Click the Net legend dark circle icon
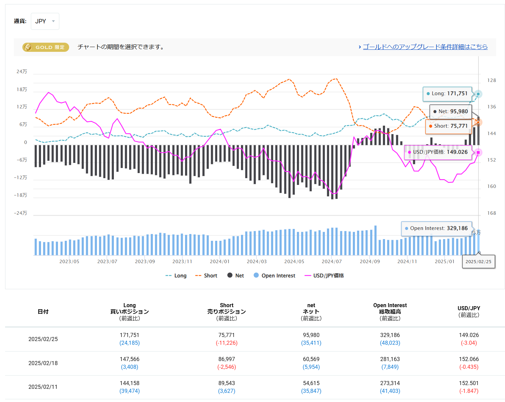The image size is (505, 402). (230, 275)
